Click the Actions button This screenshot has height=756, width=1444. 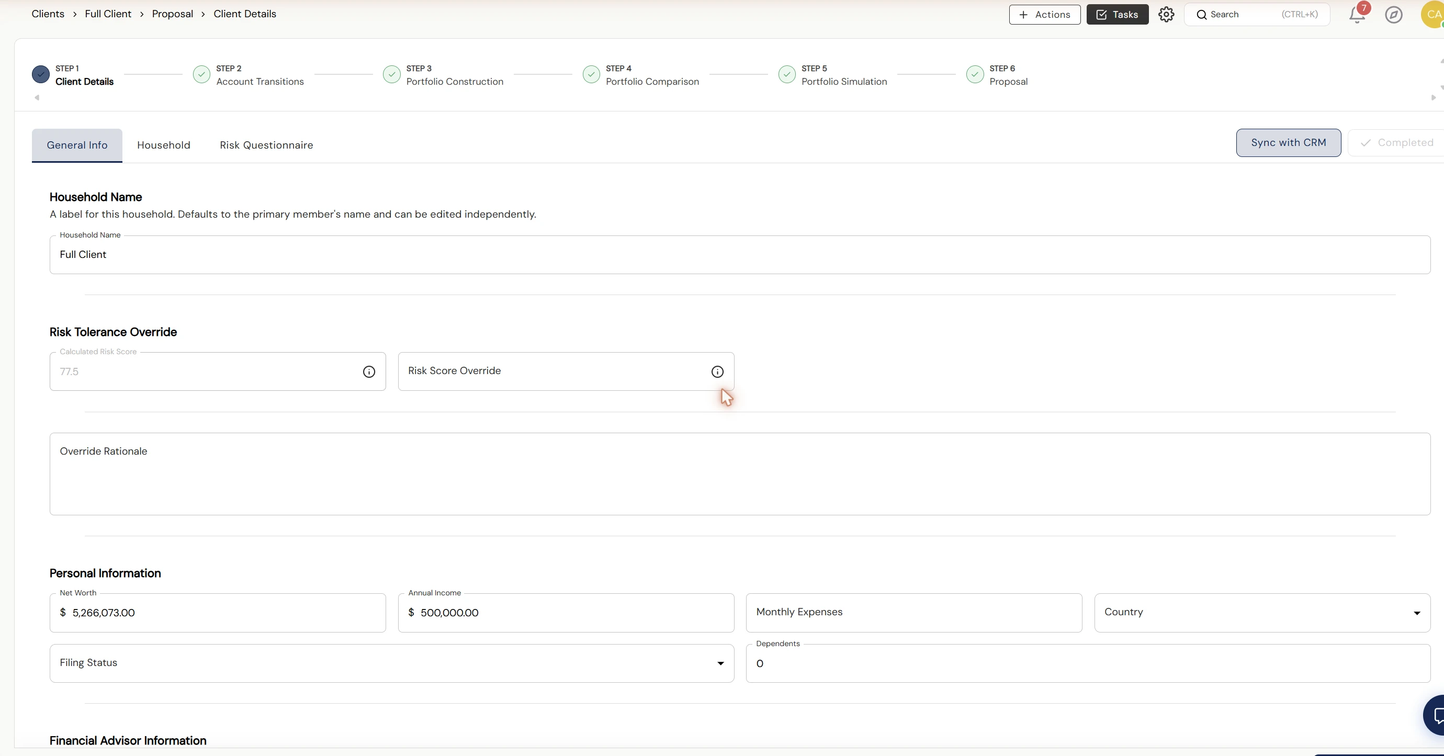(1044, 15)
